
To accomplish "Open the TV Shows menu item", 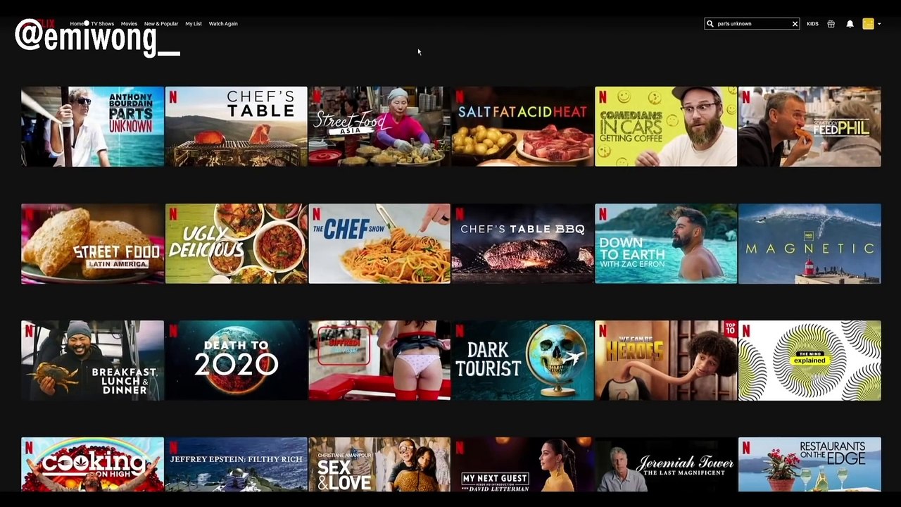I will coord(102,24).
